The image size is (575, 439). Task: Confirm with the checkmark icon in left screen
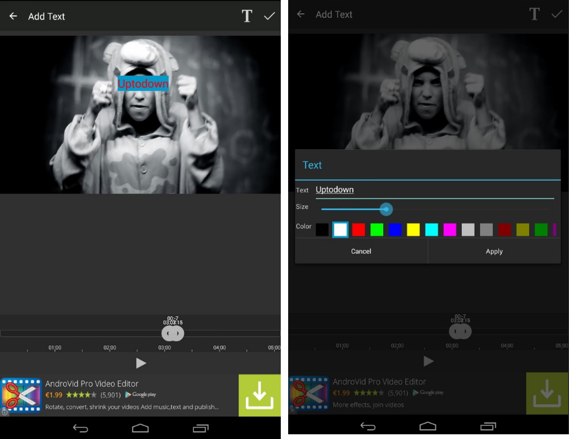[x=270, y=16]
